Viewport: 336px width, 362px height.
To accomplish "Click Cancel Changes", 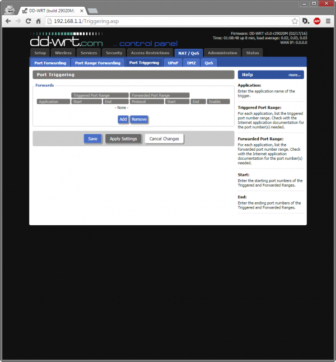I will 164,138.
